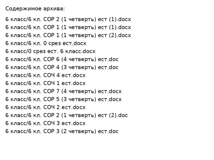
Task: Select the "6 кл. СОЧ 1 ест.docx" entry
Action: 45,83
